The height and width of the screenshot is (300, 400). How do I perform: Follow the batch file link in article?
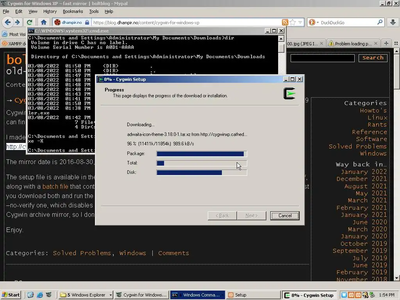pos(55,186)
